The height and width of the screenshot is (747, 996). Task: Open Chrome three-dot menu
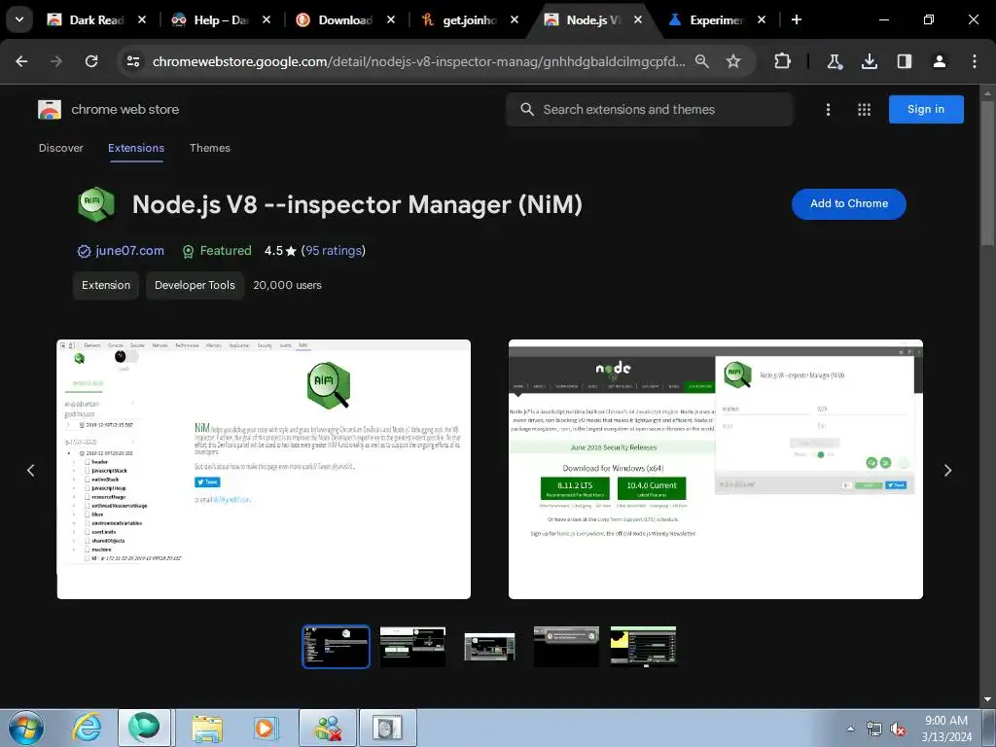(x=974, y=61)
